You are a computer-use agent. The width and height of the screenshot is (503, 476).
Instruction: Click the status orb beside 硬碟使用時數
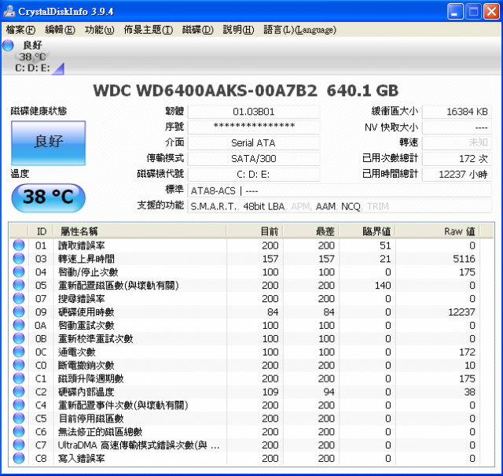point(19,312)
